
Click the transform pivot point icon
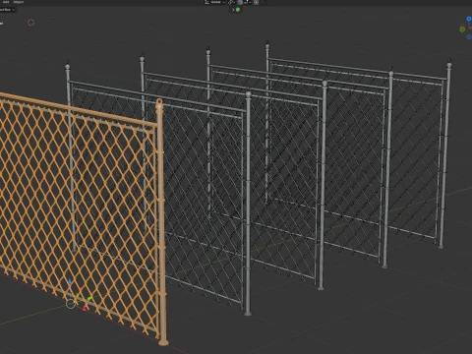click(x=231, y=2)
